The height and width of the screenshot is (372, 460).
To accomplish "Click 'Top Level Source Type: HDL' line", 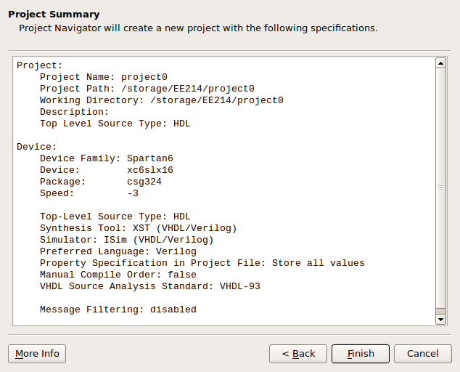I will tap(115, 124).
